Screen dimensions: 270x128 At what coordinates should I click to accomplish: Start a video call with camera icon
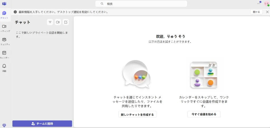tap(58, 22)
